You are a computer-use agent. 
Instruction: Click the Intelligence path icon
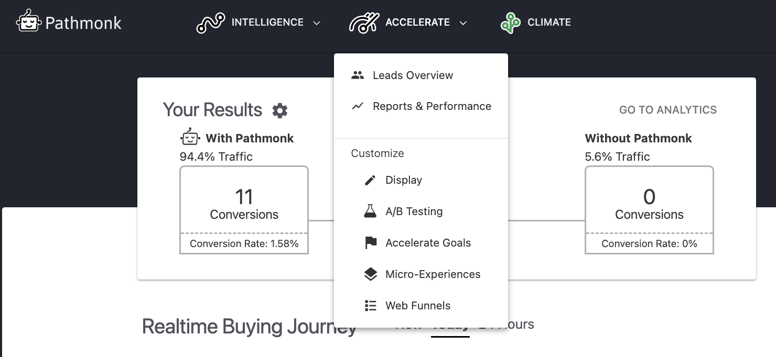pos(210,23)
